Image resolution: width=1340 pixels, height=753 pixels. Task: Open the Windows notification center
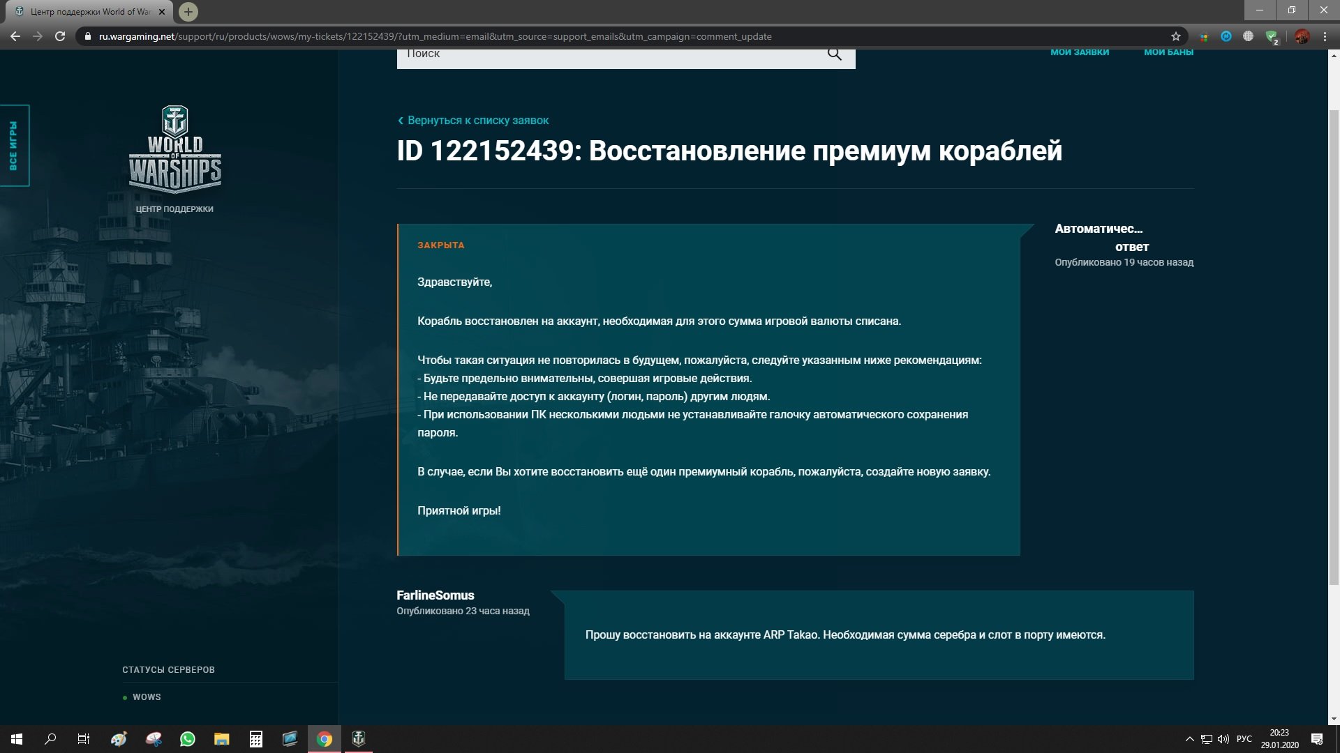pyautogui.click(x=1317, y=739)
